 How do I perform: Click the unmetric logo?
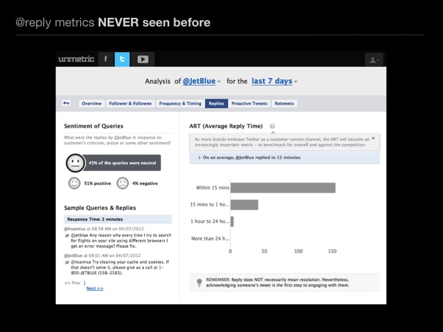(x=76, y=59)
